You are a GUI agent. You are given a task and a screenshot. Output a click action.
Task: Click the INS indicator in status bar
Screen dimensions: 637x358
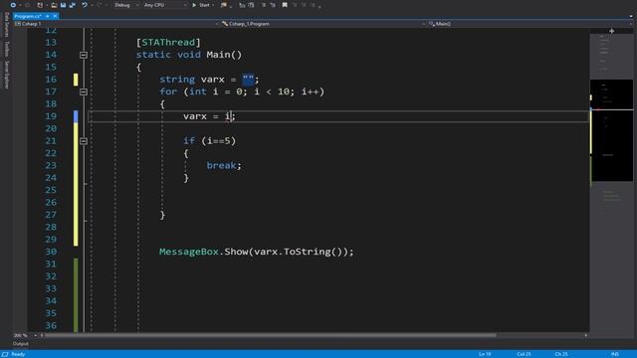click(615, 354)
